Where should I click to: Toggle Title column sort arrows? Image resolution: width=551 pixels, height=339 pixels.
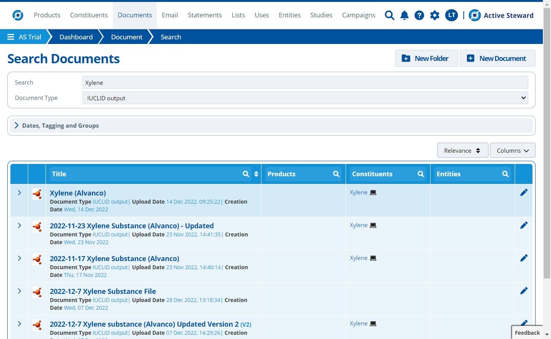256,174
